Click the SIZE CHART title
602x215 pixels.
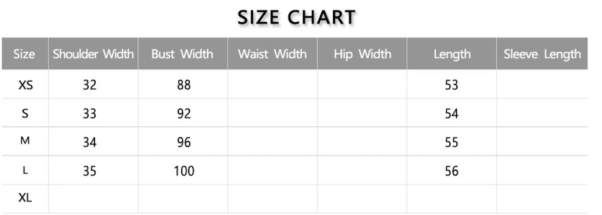[x=296, y=17]
